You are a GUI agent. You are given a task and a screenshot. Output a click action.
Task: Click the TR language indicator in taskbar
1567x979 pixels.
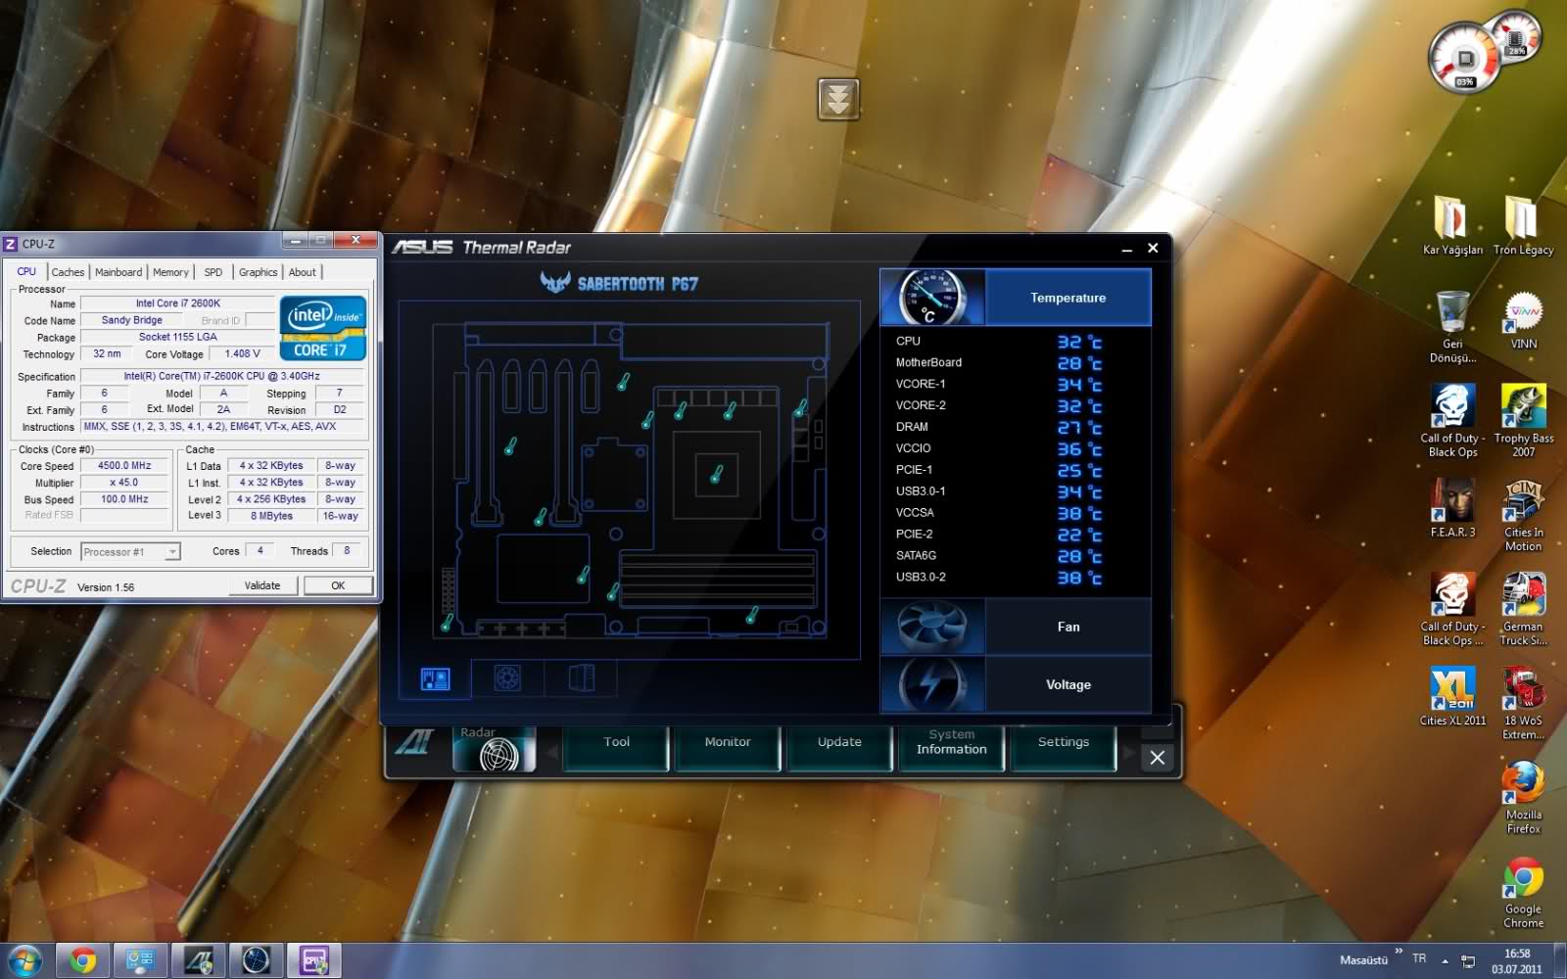pyautogui.click(x=1419, y=958)
